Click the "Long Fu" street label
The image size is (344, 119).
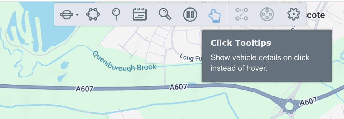(190, 57)
